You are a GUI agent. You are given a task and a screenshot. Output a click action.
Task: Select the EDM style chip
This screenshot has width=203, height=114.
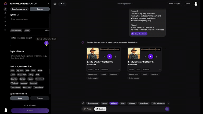(40, 71)
